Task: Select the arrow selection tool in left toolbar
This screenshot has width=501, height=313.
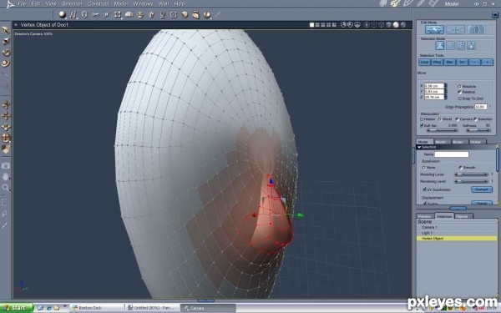Action: (x=6, y=30)
